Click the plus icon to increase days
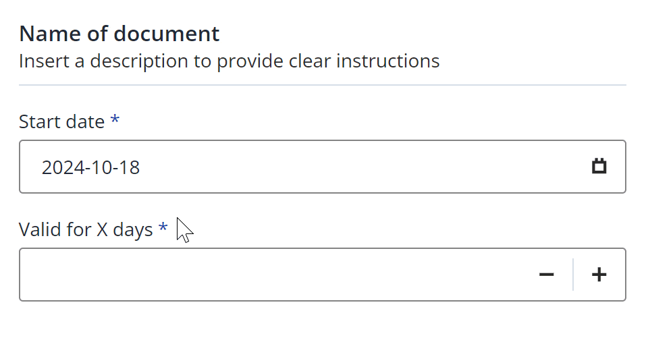 click(599, 275)
